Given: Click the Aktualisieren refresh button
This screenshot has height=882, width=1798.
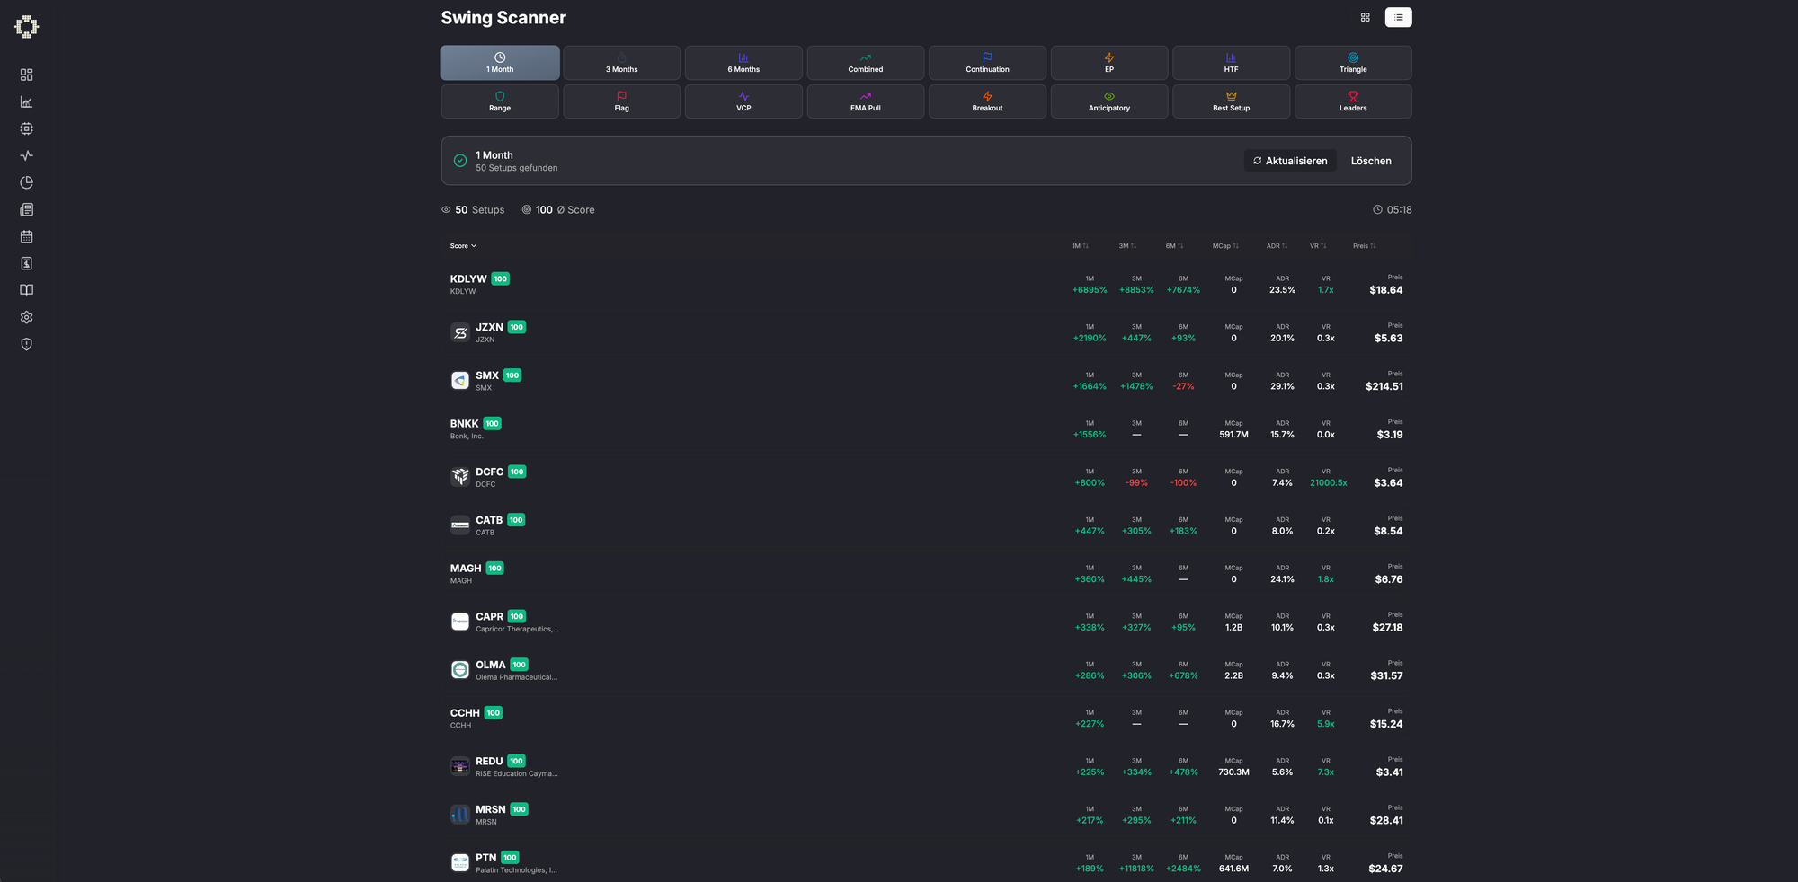Looking at the screenshot, I should pyautogui.click(x=1290, y=161).
